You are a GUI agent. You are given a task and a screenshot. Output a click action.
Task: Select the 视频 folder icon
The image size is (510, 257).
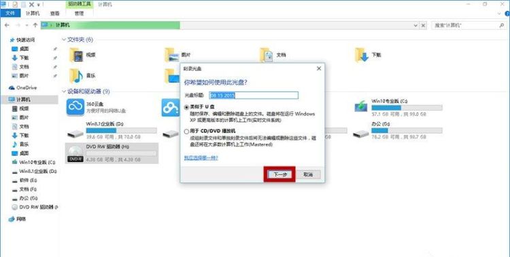tap(76, 55)
